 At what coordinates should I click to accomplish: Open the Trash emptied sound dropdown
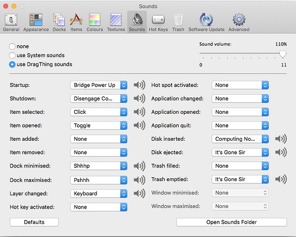point(240,179)
